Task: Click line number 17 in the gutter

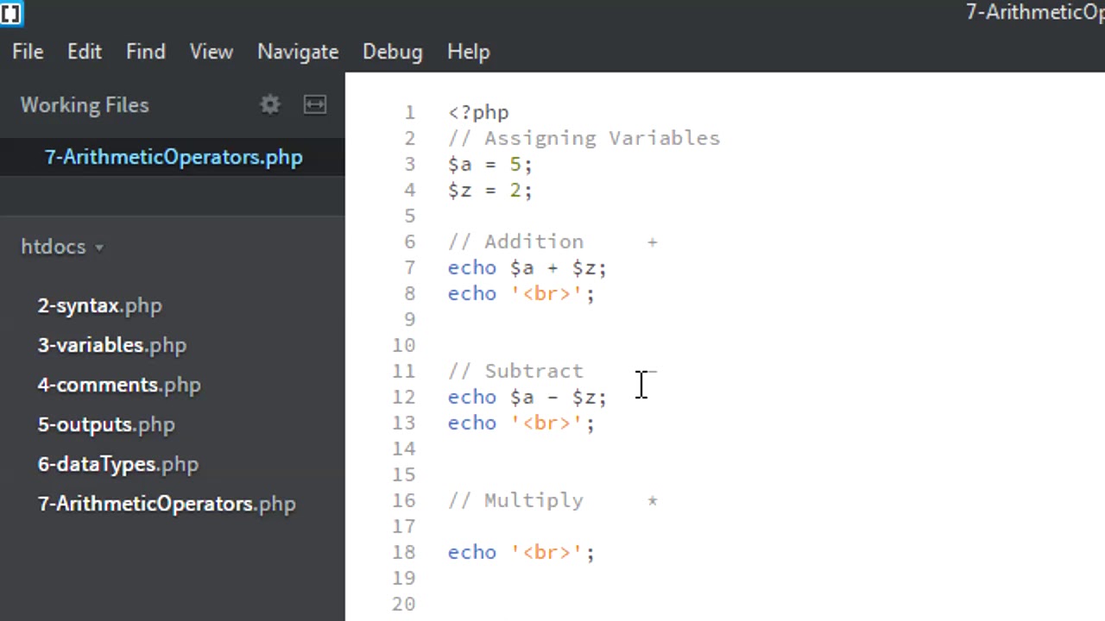Action: [404, 527]
